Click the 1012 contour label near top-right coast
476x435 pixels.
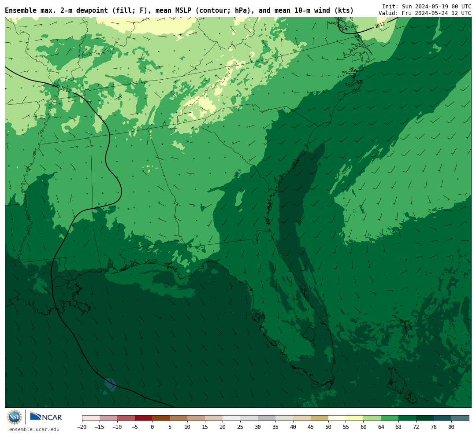379,25
